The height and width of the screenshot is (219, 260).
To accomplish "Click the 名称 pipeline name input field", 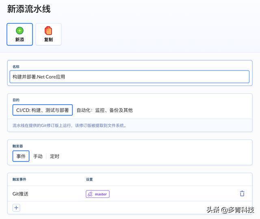I will tap(130, 77).
